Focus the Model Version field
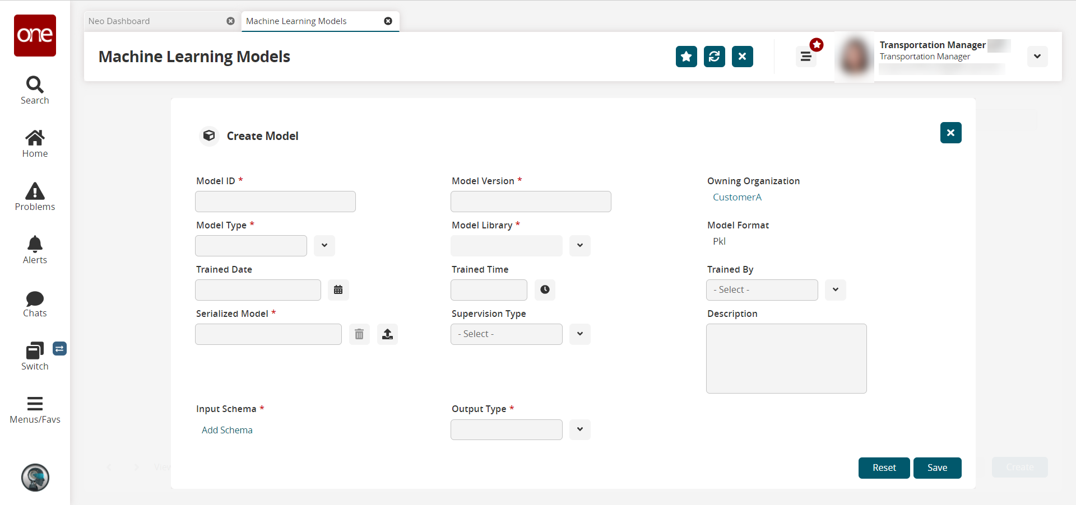This screenshot has height=505, width=1076. point(531,202)
